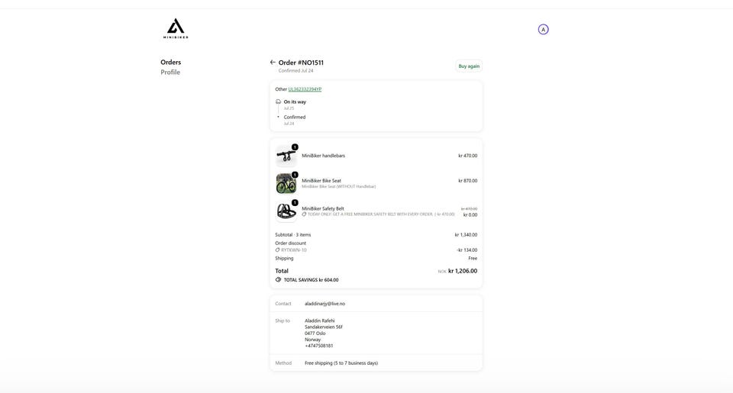The height and width of the screenshot is (393, 733).
Task: Click the Shipping 'Free' value
Action: coord(473,259)
